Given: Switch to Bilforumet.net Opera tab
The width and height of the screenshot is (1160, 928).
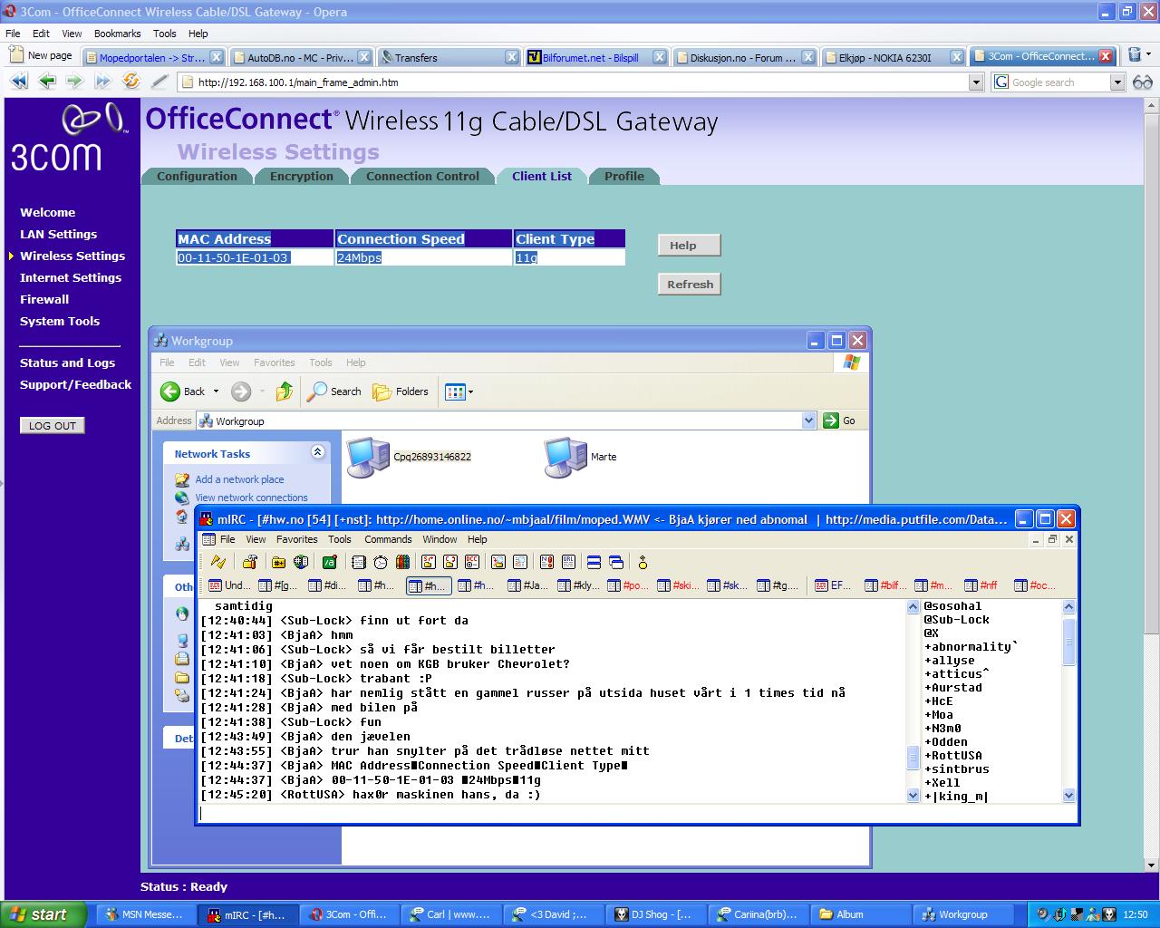Looking at the screenshot, I should (595, 57).
